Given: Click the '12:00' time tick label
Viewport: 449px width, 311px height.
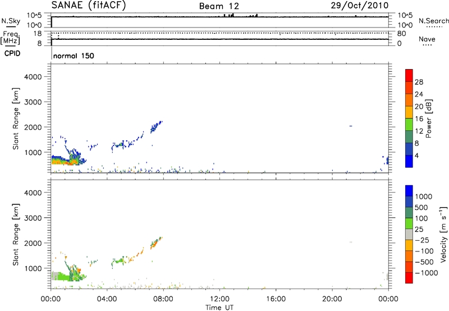Looking at the screenshot, I should (219, 299).
